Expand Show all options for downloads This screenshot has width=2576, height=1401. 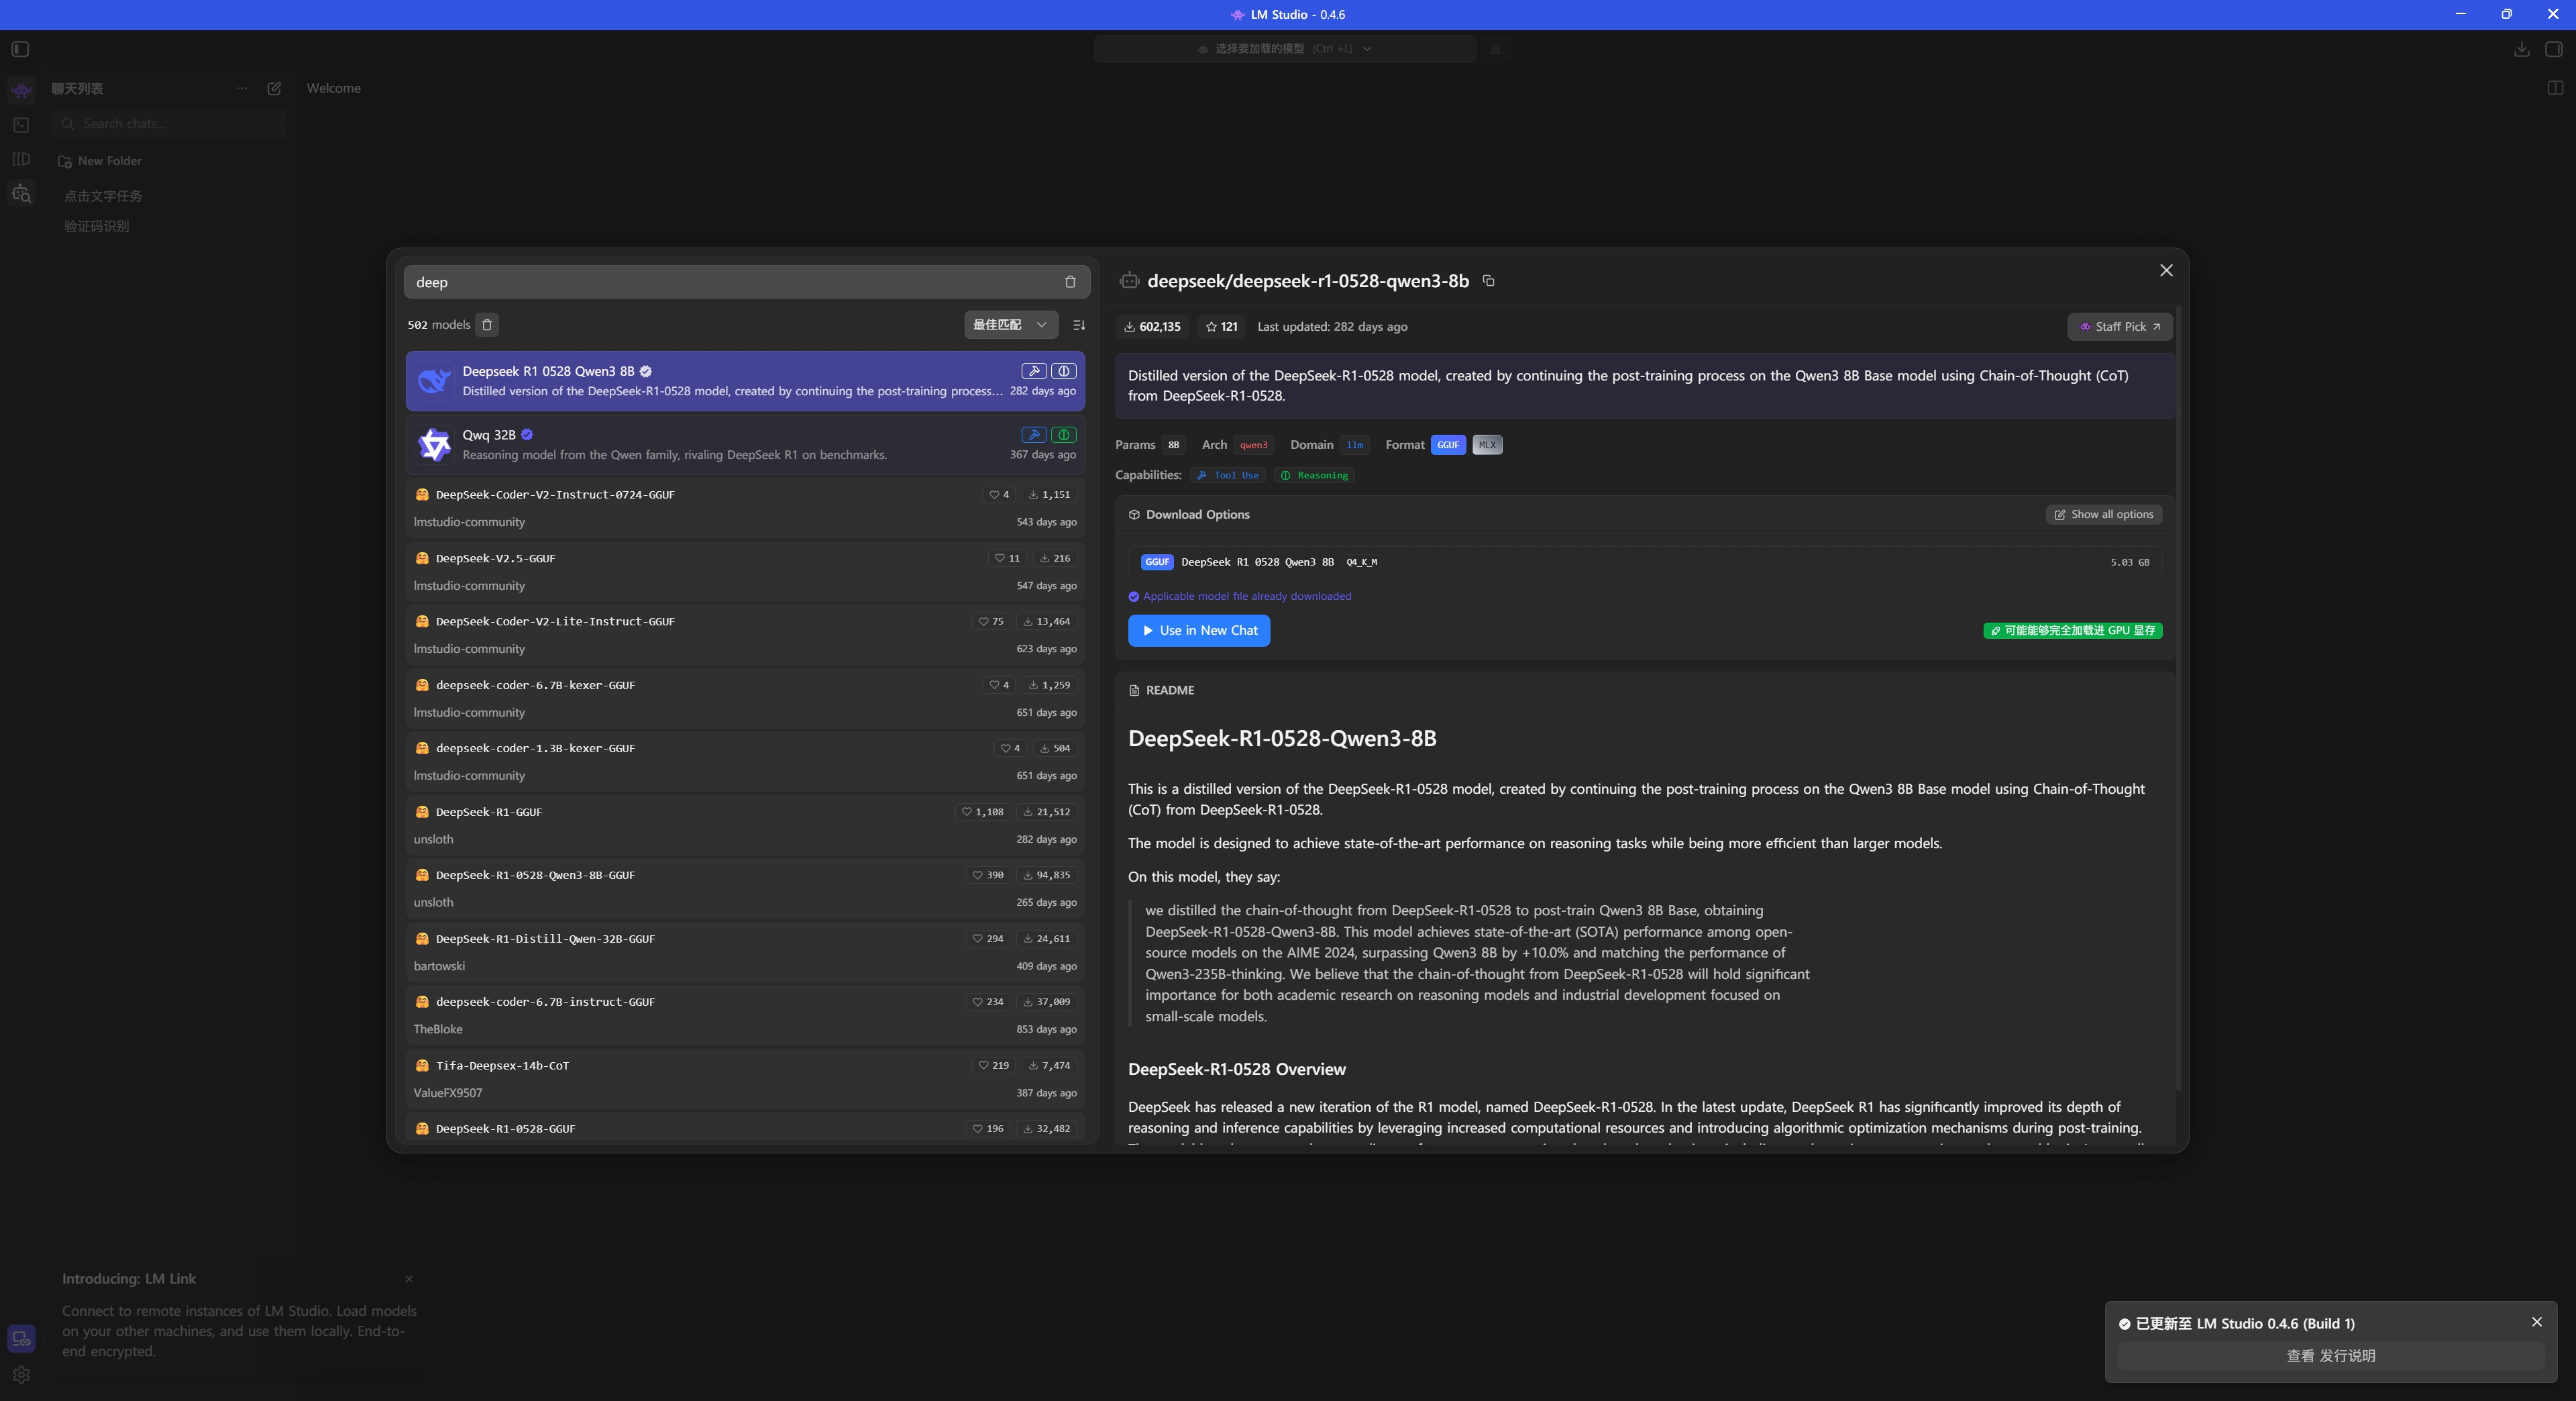2104,515
